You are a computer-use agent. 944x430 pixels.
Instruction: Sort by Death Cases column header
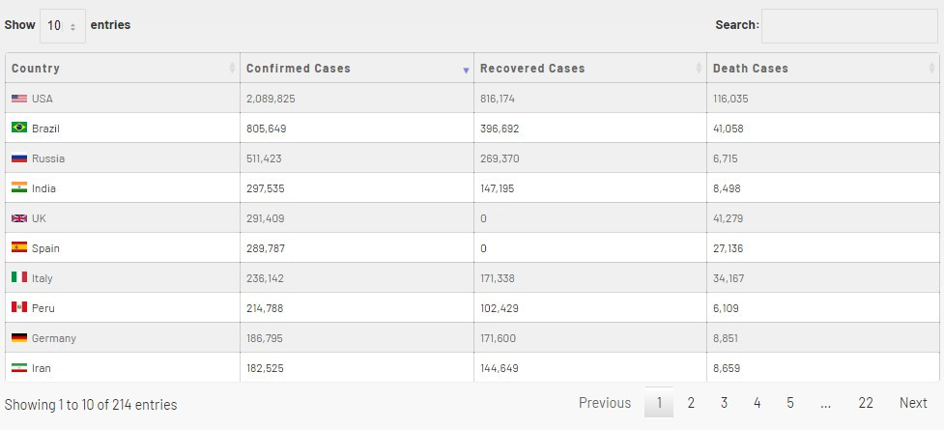tap(821, 69)
